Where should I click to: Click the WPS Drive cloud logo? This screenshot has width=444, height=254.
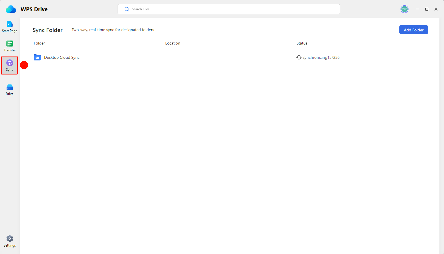pyautogui.click(x=11, y=9)
